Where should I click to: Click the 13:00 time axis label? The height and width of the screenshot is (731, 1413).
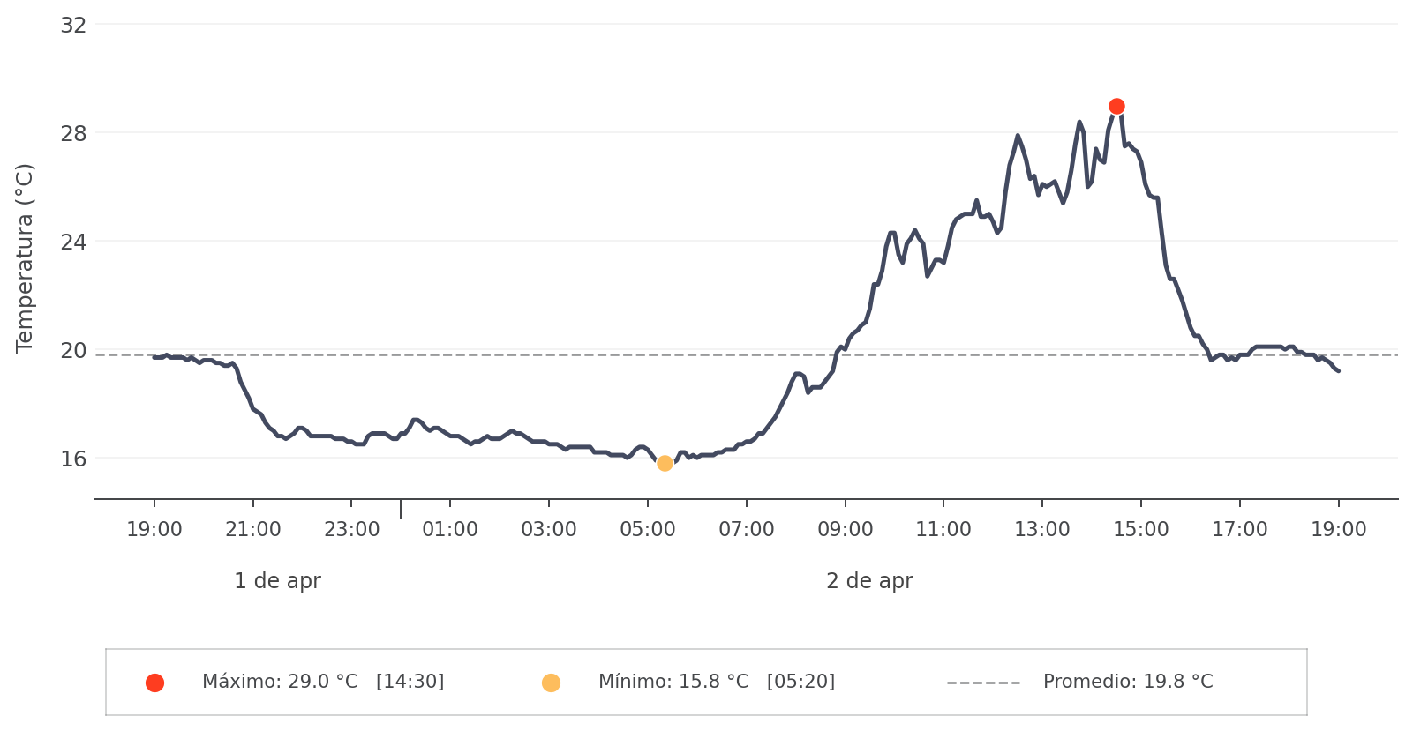[x=1042, y=530]
